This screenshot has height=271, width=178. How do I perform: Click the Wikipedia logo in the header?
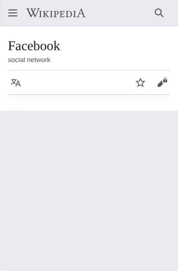[x=56, y=13]
